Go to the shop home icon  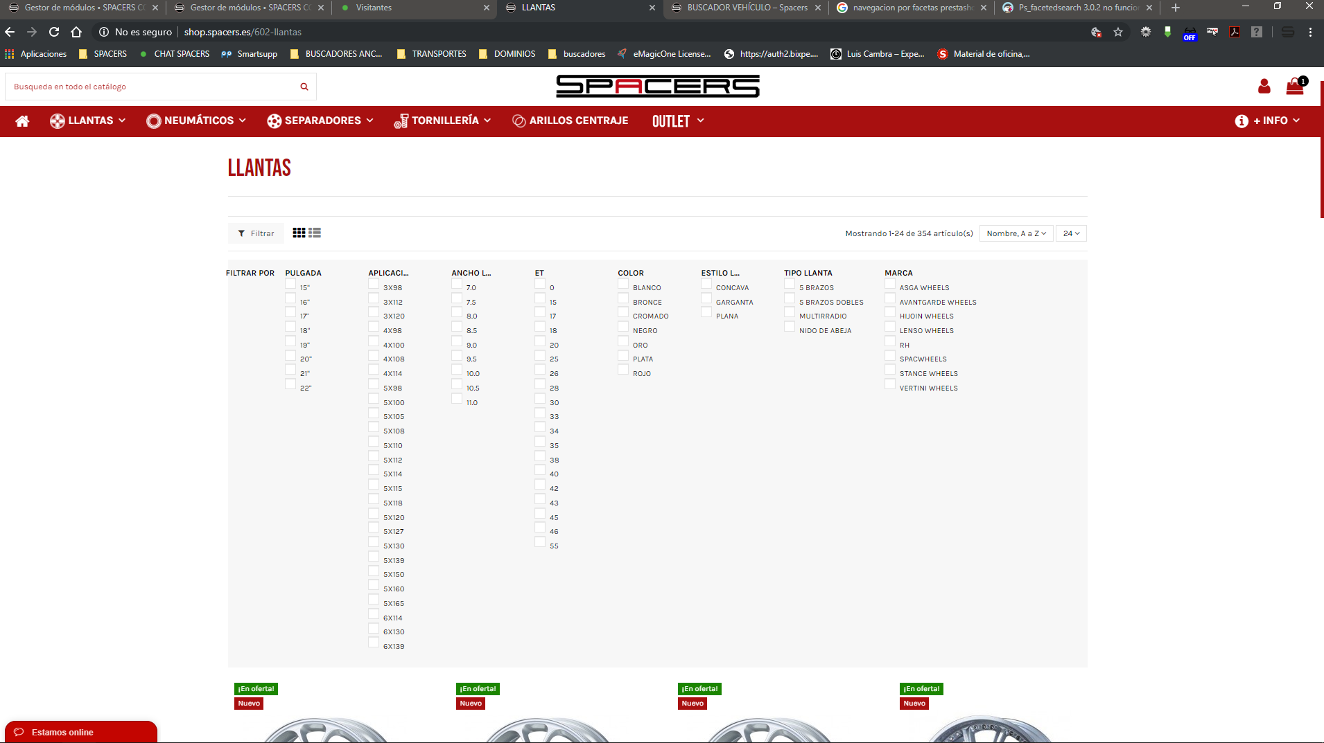click(22, 121)
